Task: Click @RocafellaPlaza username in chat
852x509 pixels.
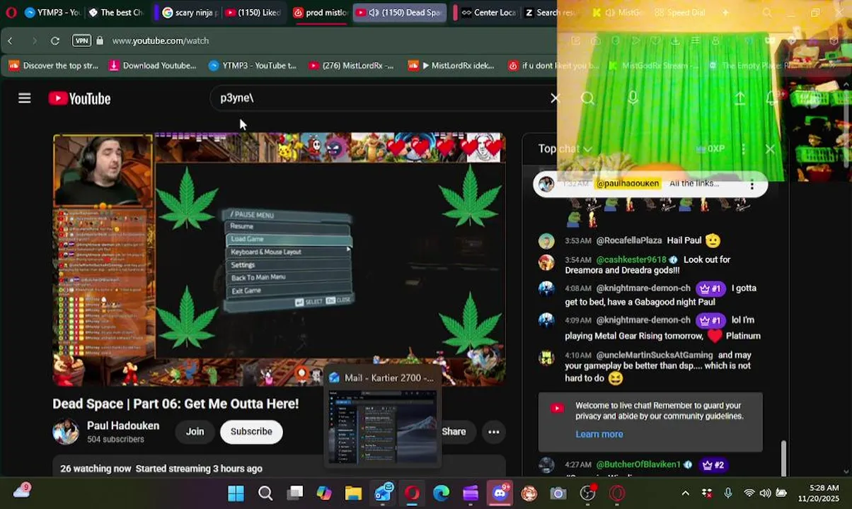Action: click(x=629, y=240)
